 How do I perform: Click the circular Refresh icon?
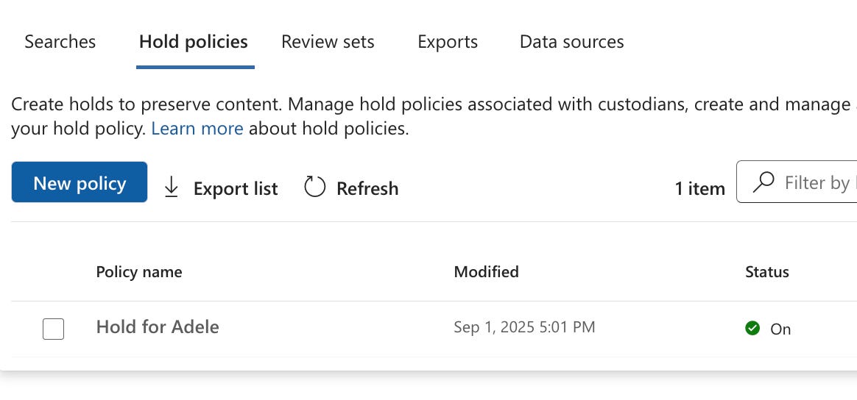(x=314, y=187)
